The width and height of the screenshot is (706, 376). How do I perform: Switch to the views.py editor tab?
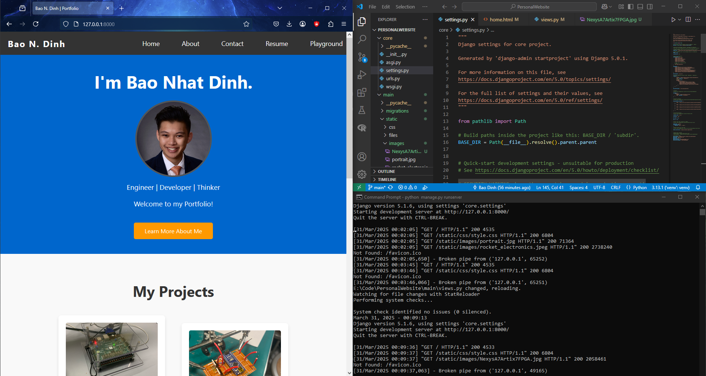[549, 19]
